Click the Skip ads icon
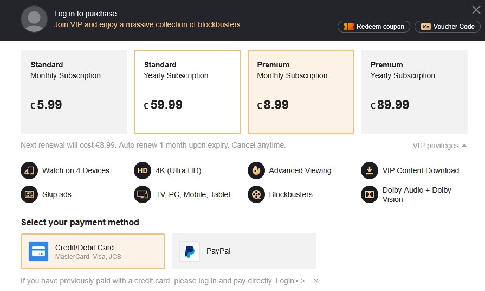The height and width of the screenshot is (291, 485). tap(29, 194)
